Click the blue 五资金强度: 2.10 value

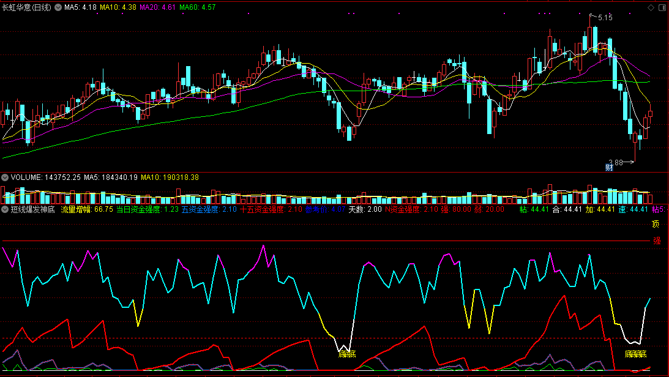click(209, 209)
